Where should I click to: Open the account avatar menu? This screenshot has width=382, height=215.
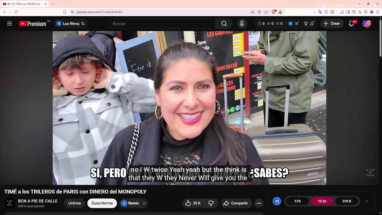pyautogui.click(x=367, y=24)
